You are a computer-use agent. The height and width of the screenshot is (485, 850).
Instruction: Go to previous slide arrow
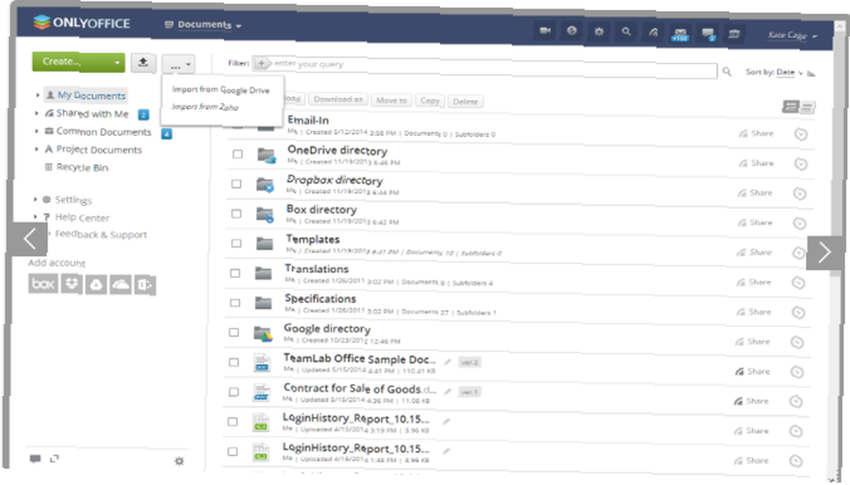(x=29, y=239)
